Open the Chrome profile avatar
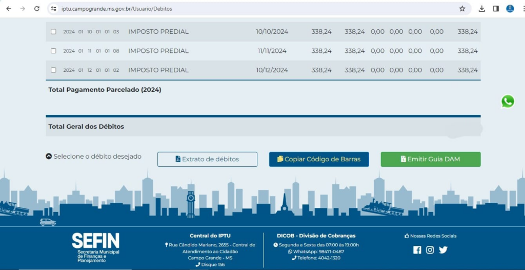The height and width of the screenshot is (270, 525). click(510, 9)
